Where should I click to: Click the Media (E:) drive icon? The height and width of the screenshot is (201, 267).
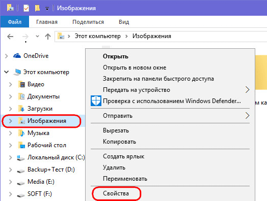[21, 183]
